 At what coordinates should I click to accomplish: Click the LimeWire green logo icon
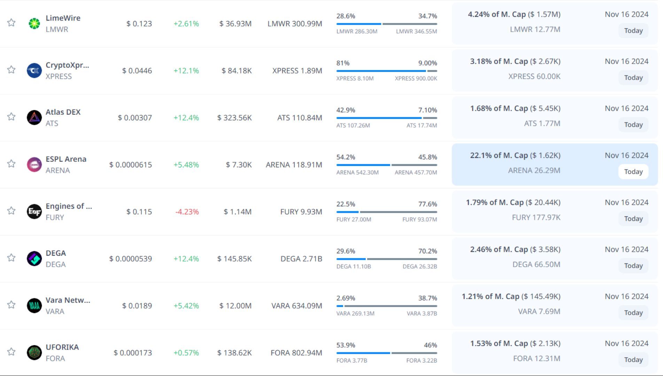[34, 24]
